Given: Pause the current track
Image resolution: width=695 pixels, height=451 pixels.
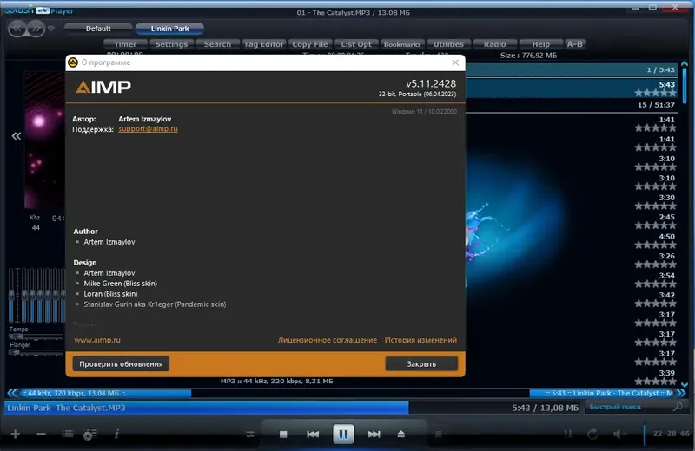Looking at the screenshot, I should pyautogui.click(x=343, y=434).
